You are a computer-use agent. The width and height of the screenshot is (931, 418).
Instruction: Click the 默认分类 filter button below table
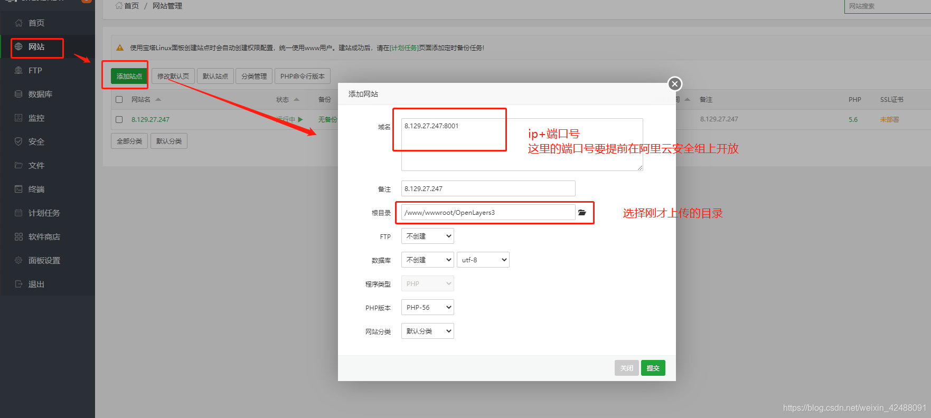pyautogui.click(x=169, y=141)
